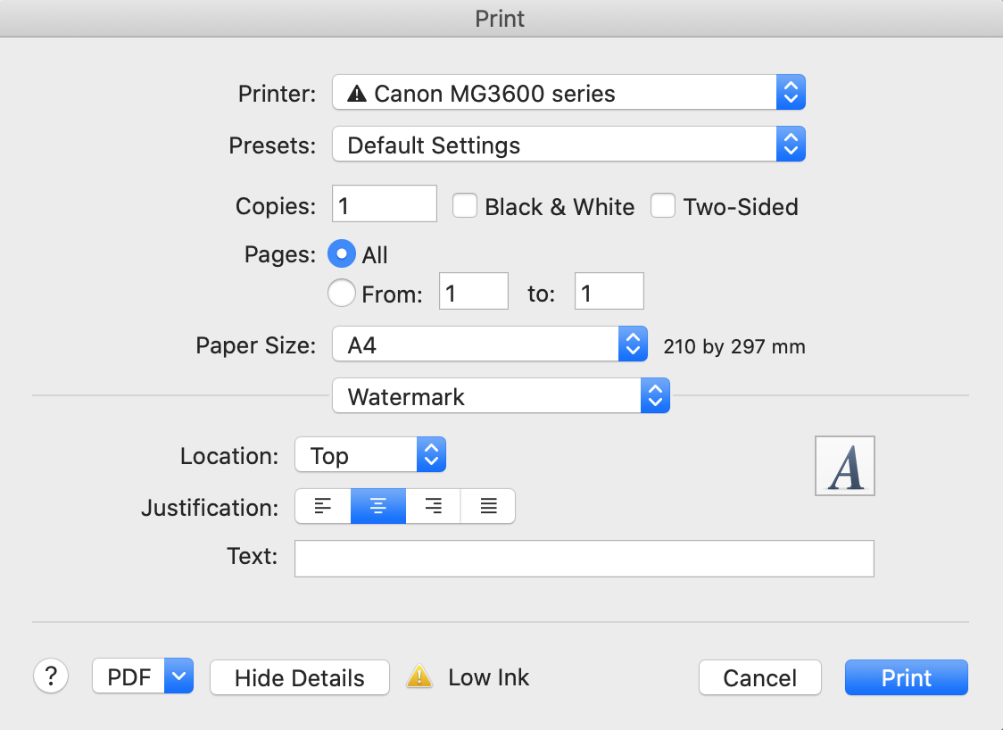Enable the Black & White checkbox

click(x=465, y=206)
